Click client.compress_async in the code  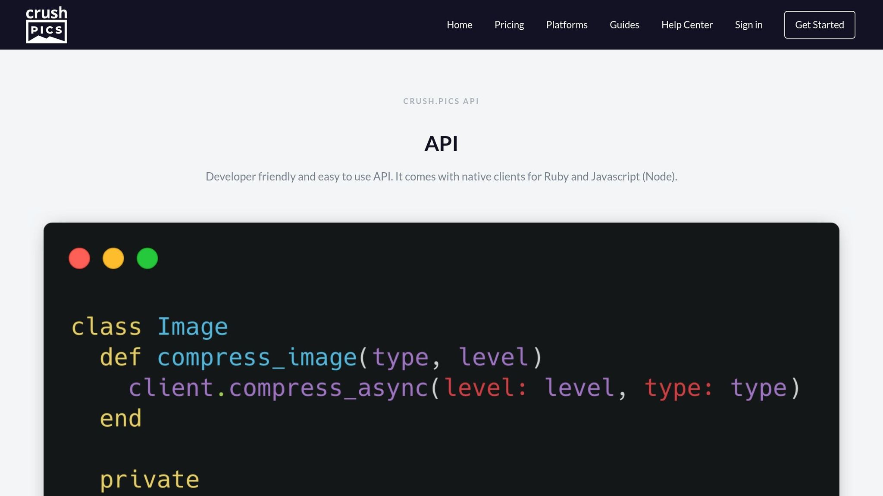coord(278,388)
